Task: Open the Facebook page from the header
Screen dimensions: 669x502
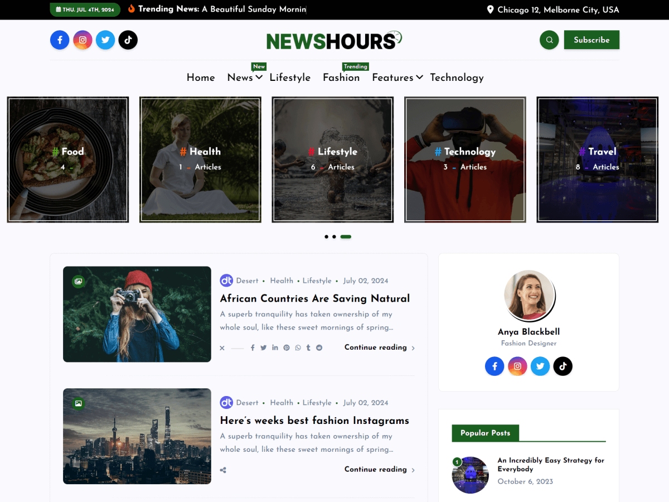Action: pos(60,40)
